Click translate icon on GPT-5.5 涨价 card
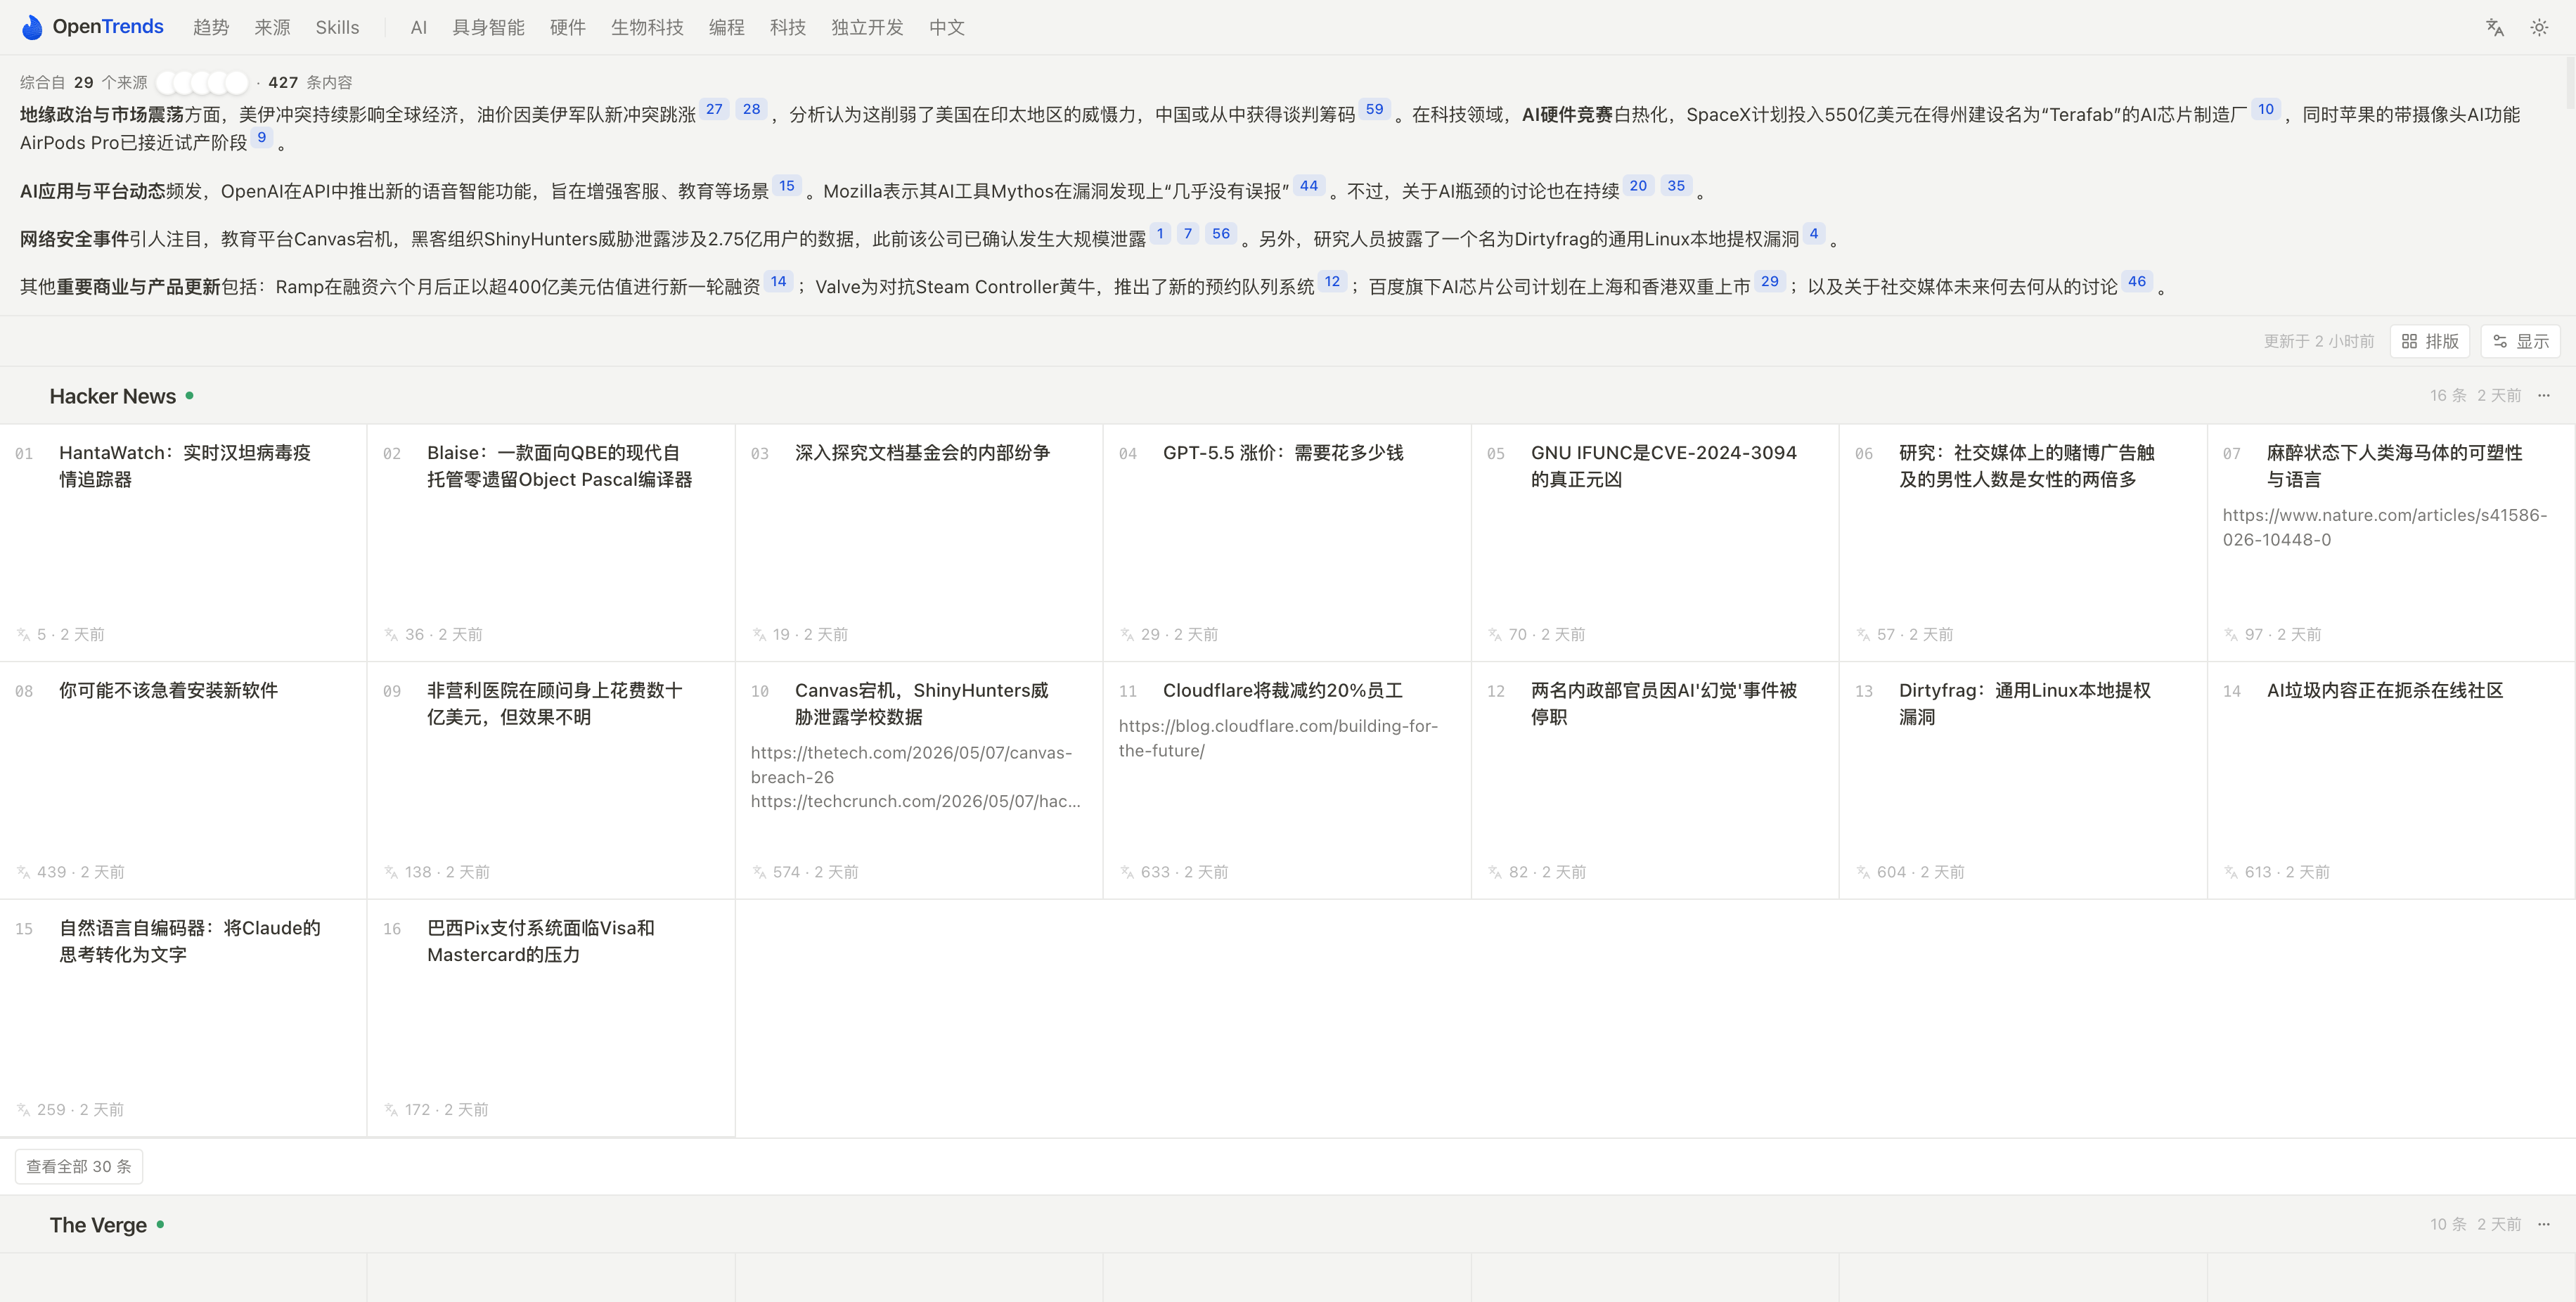 pos(1127,634)
